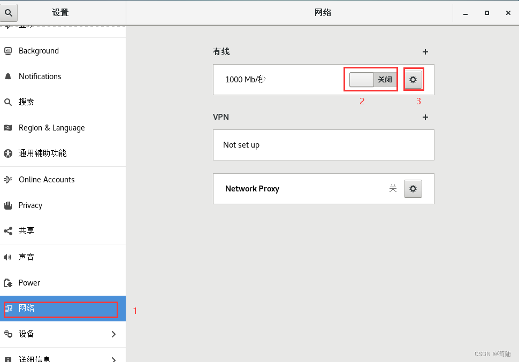Select the 网络 network item
Screen dimensions: 519x362
point(63,309)
